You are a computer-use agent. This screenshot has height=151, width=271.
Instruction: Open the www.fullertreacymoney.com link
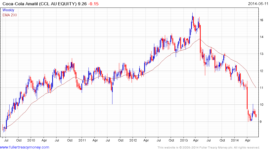[24, 147]
